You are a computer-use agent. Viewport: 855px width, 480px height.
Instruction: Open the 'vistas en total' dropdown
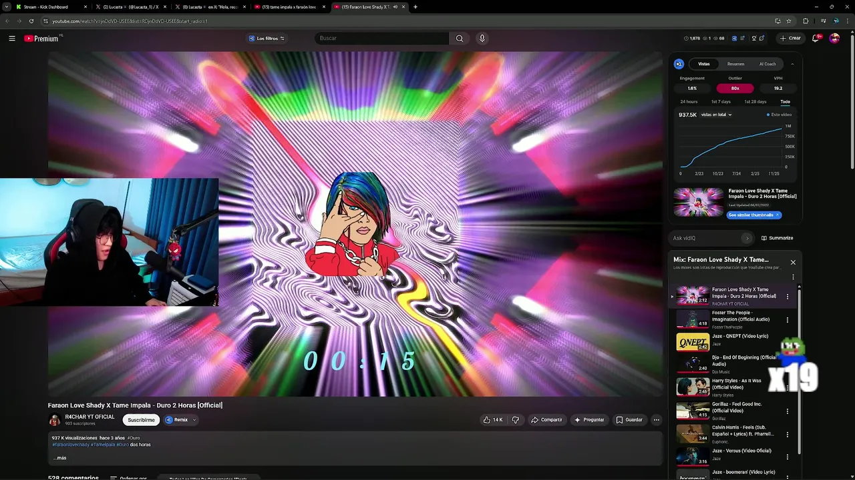716,115
